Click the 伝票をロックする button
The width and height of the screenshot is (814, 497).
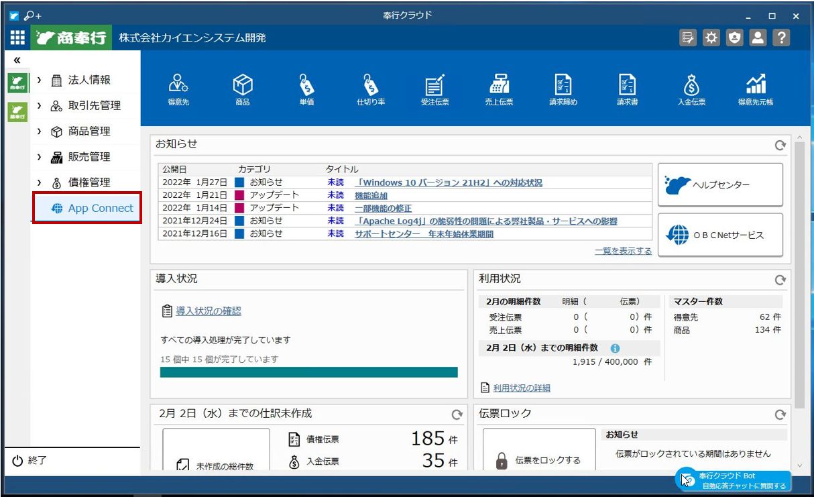(x=539, y=449)
